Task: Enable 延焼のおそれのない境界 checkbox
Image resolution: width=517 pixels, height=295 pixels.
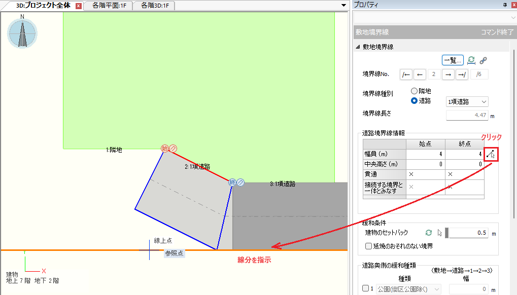Action: (369, 246)
